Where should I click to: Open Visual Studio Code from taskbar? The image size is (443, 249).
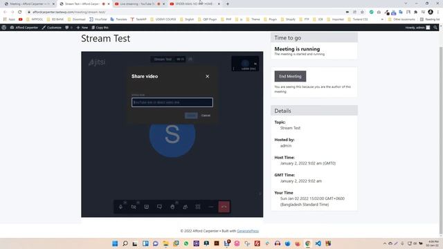318,243
